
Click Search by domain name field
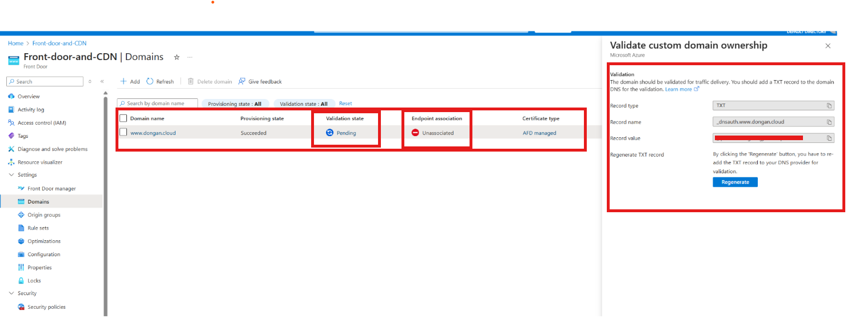[157, 103]
